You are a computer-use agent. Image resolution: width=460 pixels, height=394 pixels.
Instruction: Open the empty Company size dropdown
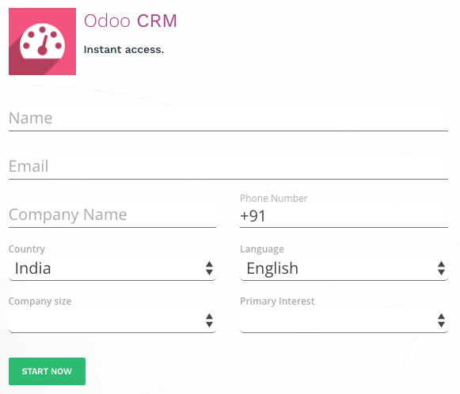point(112,320)
